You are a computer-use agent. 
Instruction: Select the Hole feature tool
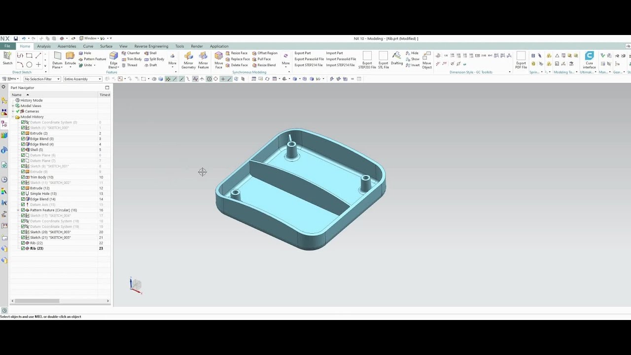85,53
